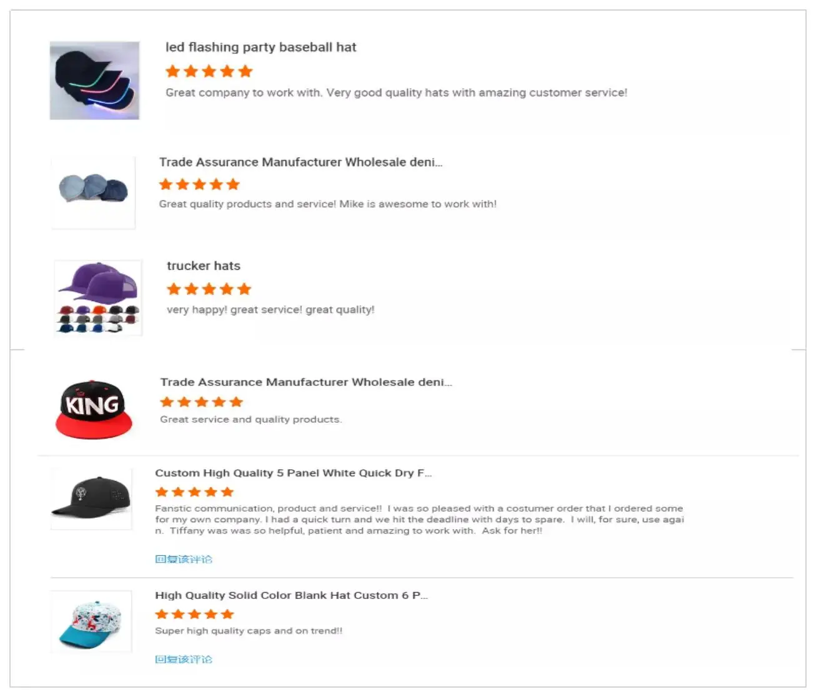Open the Trade Assurance title beside denim caps

(x=301, y=162)
